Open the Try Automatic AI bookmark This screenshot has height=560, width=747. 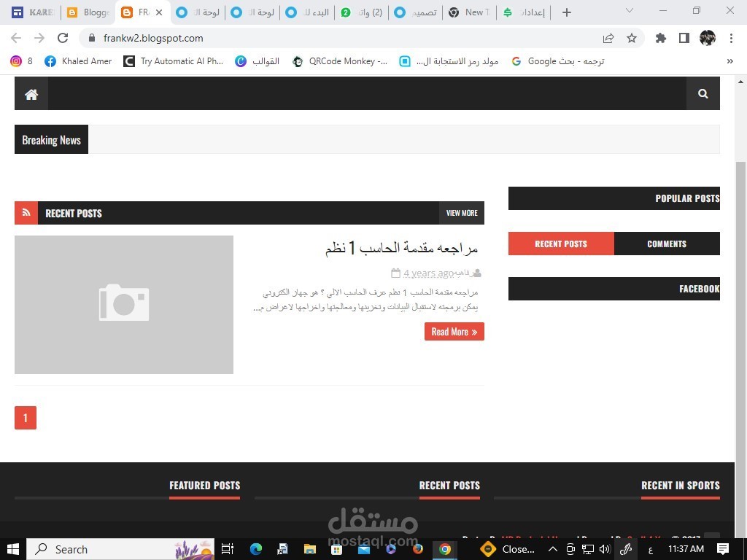pyautogui.click(x=174, y=61)
